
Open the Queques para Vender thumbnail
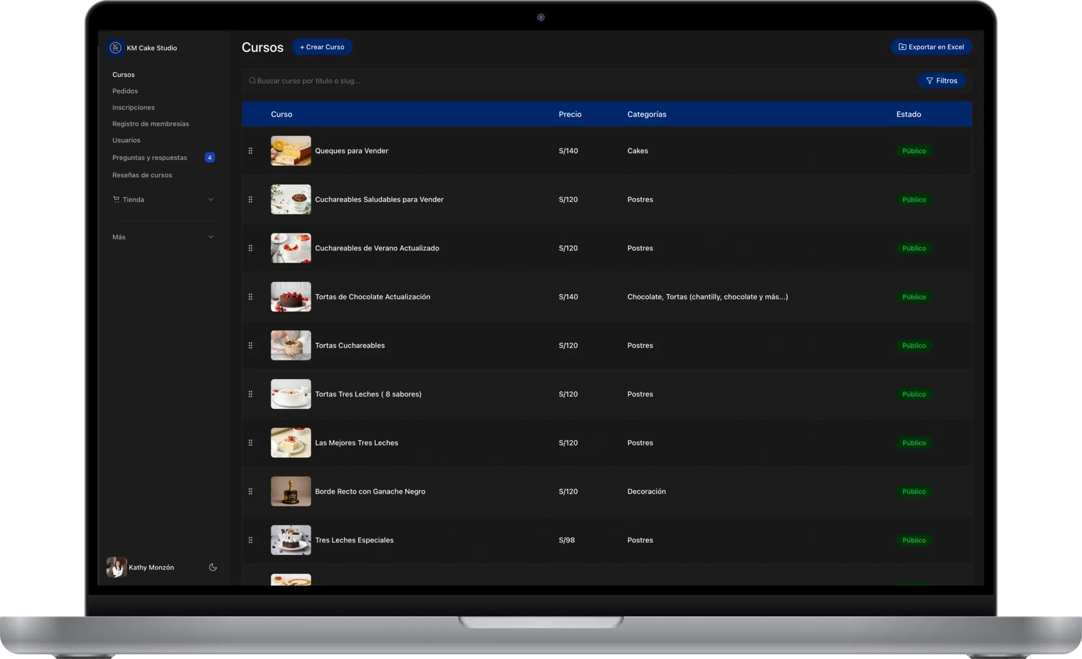pos(291,151)
